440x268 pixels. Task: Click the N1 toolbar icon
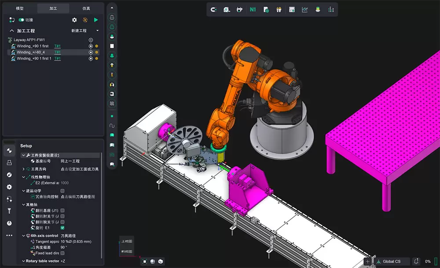pos(253,9)
